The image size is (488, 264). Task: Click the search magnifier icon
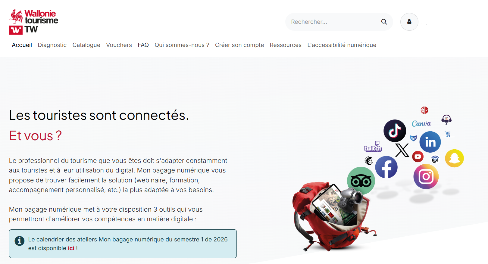[384, 22]
